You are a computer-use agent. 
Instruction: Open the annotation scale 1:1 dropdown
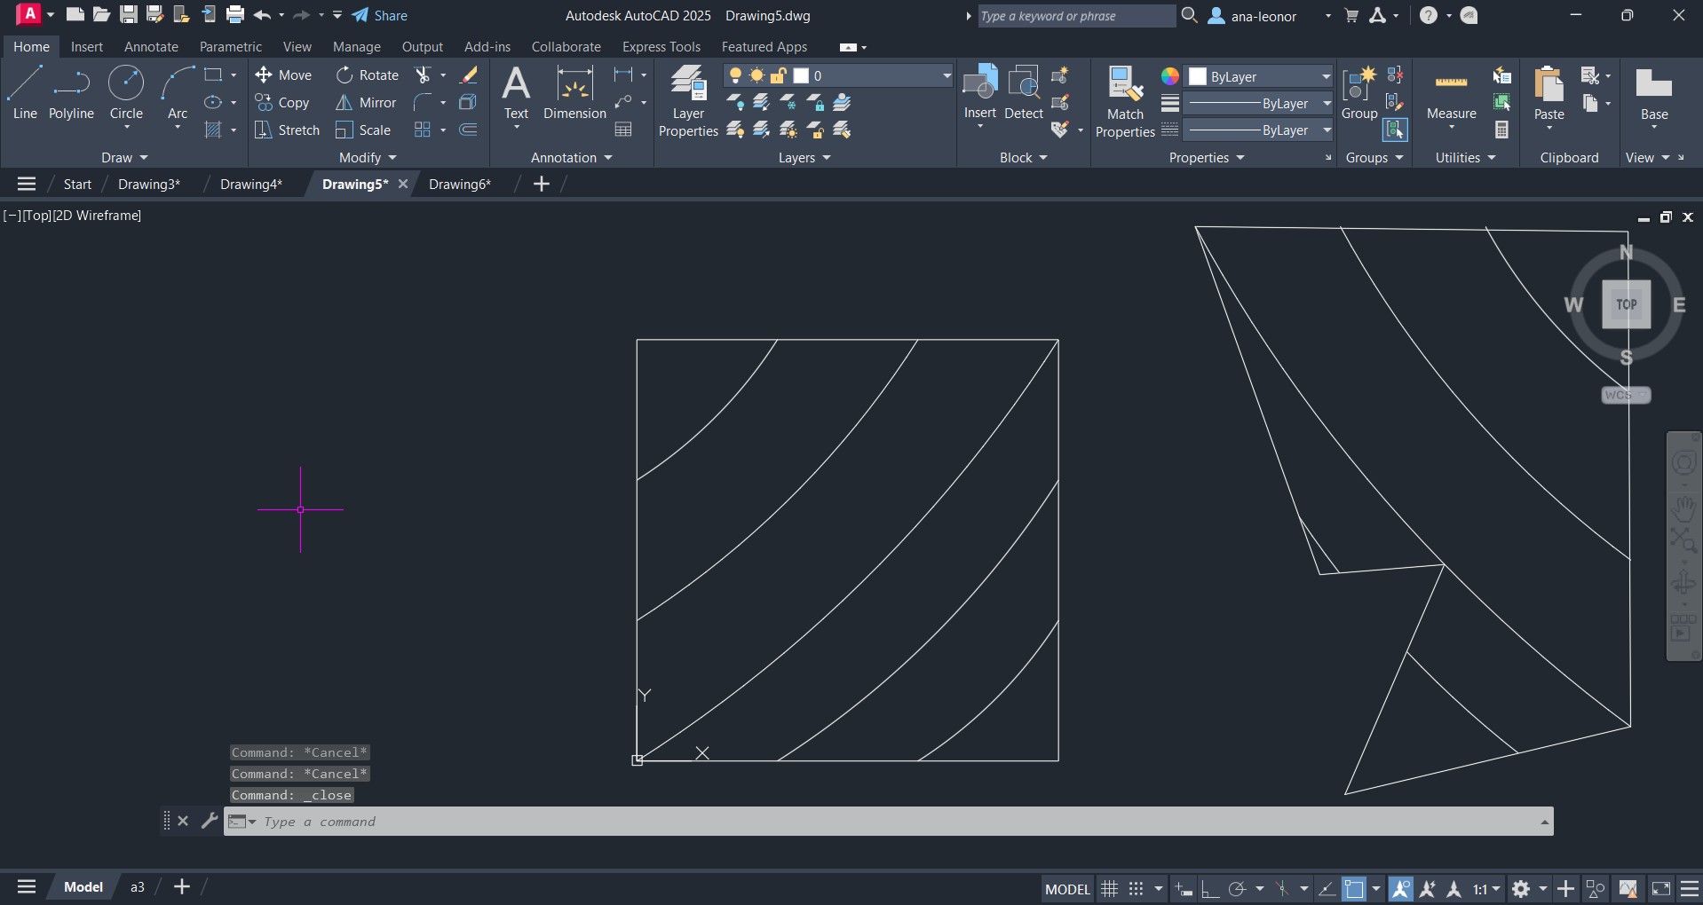tap(1486, 888)
